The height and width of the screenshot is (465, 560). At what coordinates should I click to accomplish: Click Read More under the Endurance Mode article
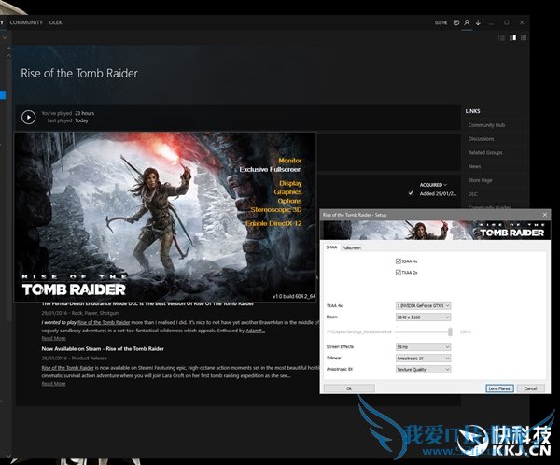(x=53, y=338)
